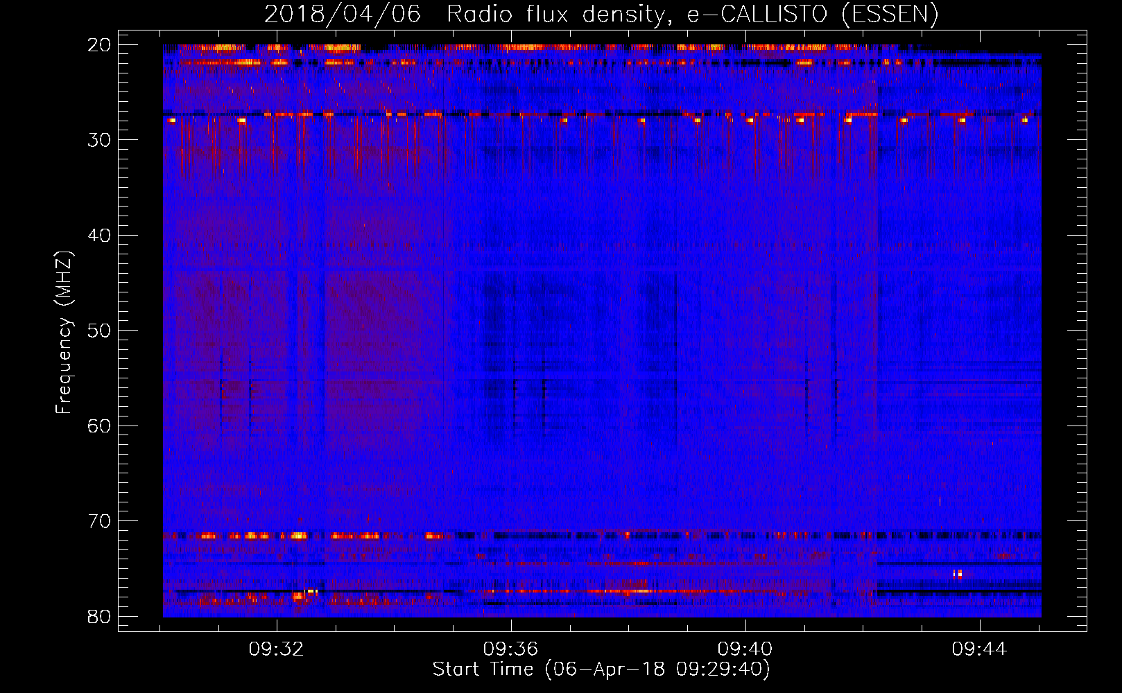
Task: Select the frequency tick label "80"
Action: 100,616
